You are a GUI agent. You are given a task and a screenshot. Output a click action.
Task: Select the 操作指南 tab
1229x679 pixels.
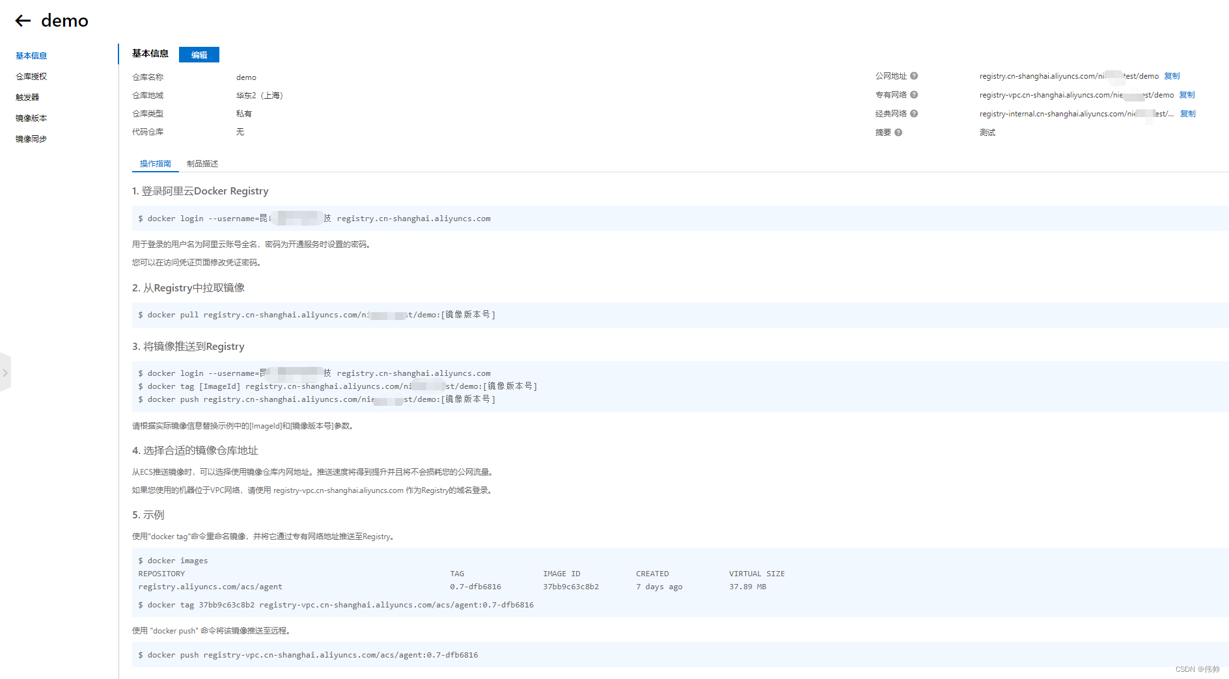(x=155, y=163)
